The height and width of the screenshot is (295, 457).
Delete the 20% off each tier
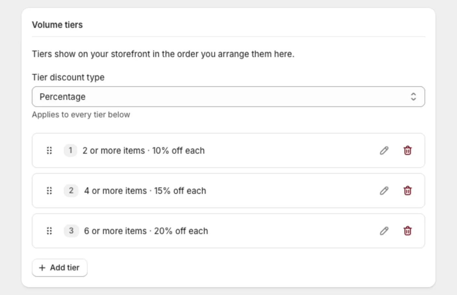[x=407, y=231]
